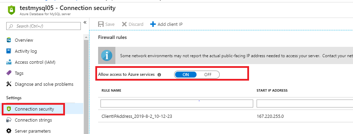The height and width of the screenshot is (134, 353).
Task: Collapse the sidebar with double chevron
Action: point(85,22)
